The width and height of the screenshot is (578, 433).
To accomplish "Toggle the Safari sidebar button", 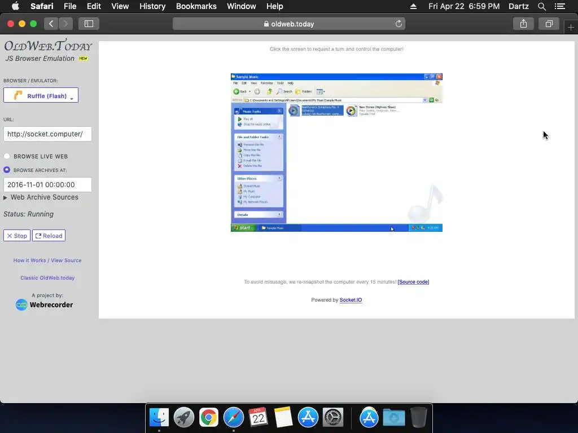I will [x=89, y=24].
